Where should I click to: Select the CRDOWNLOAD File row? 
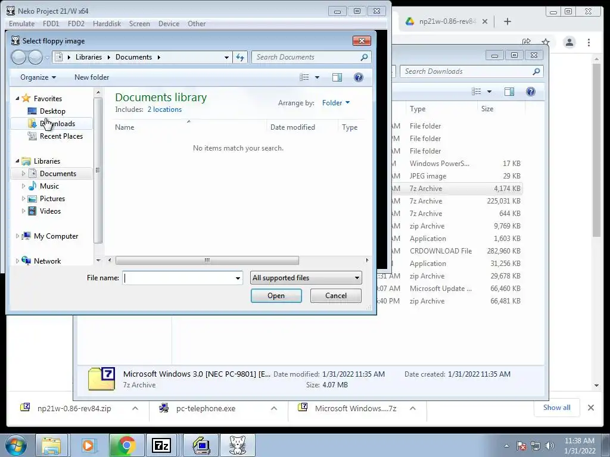(x=457, y=251)
